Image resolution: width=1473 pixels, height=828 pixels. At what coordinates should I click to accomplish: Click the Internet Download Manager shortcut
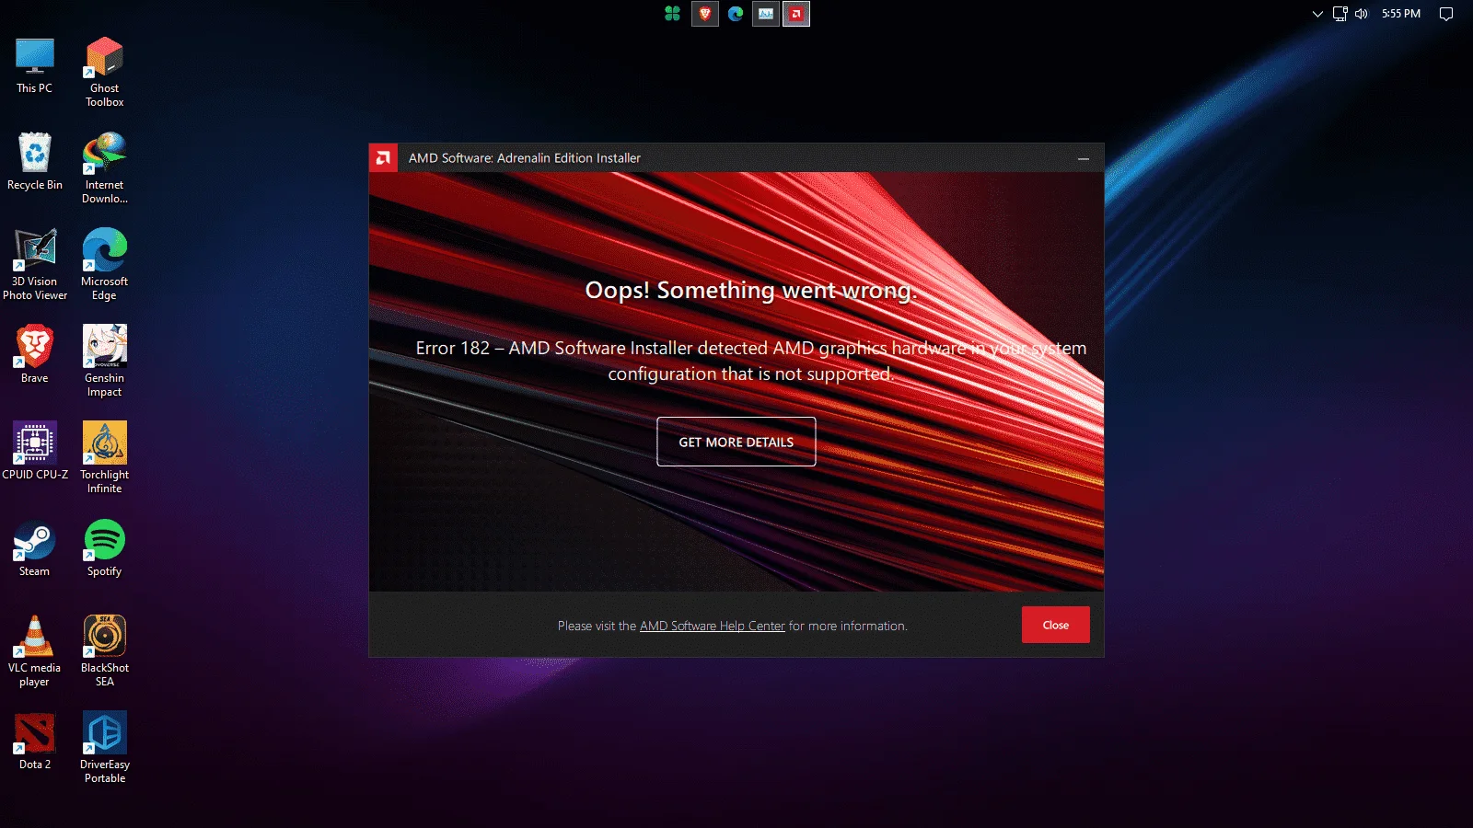tap(105, 168)
